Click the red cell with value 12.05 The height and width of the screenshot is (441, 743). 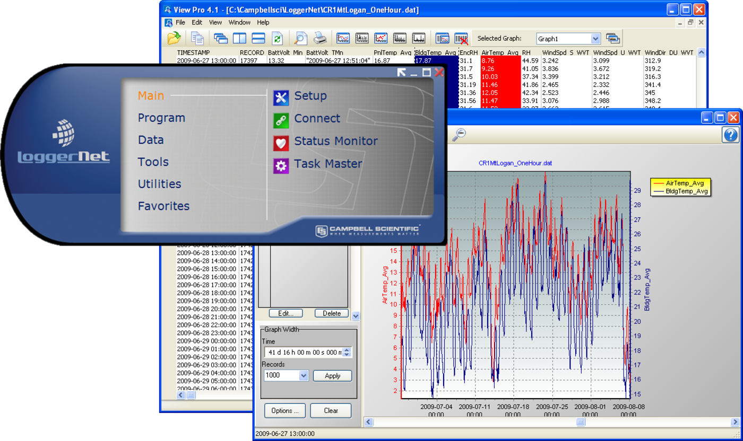[x=500, y=93]
